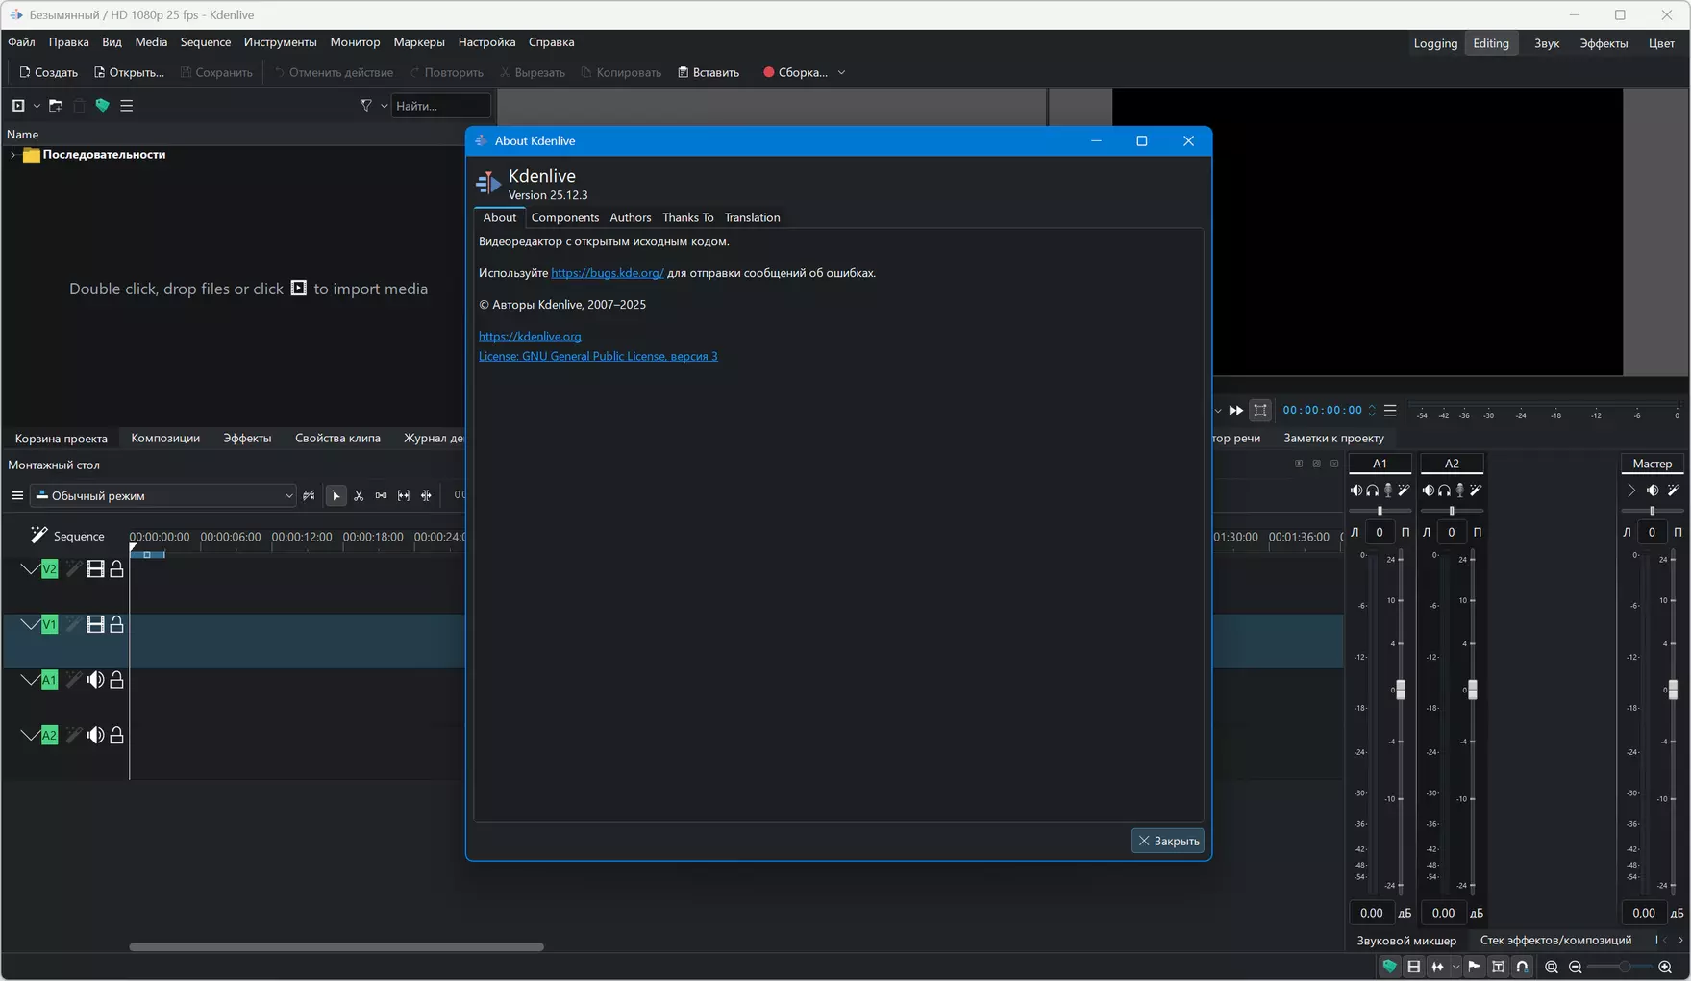Click the add clip icon in project bin
This screenshot has width=1691, height=981.
pos(18,106)
